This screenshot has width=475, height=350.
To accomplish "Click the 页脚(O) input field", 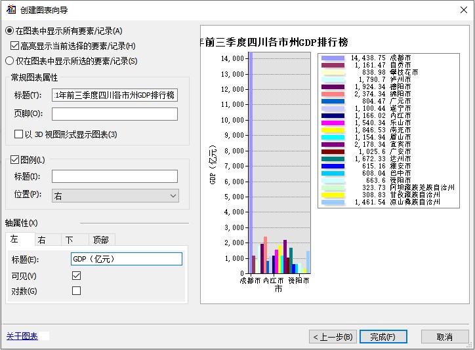I will (x=115, y=114).
